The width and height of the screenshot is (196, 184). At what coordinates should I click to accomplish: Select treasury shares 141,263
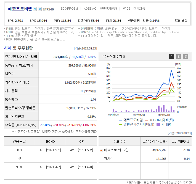click(161, 159)
